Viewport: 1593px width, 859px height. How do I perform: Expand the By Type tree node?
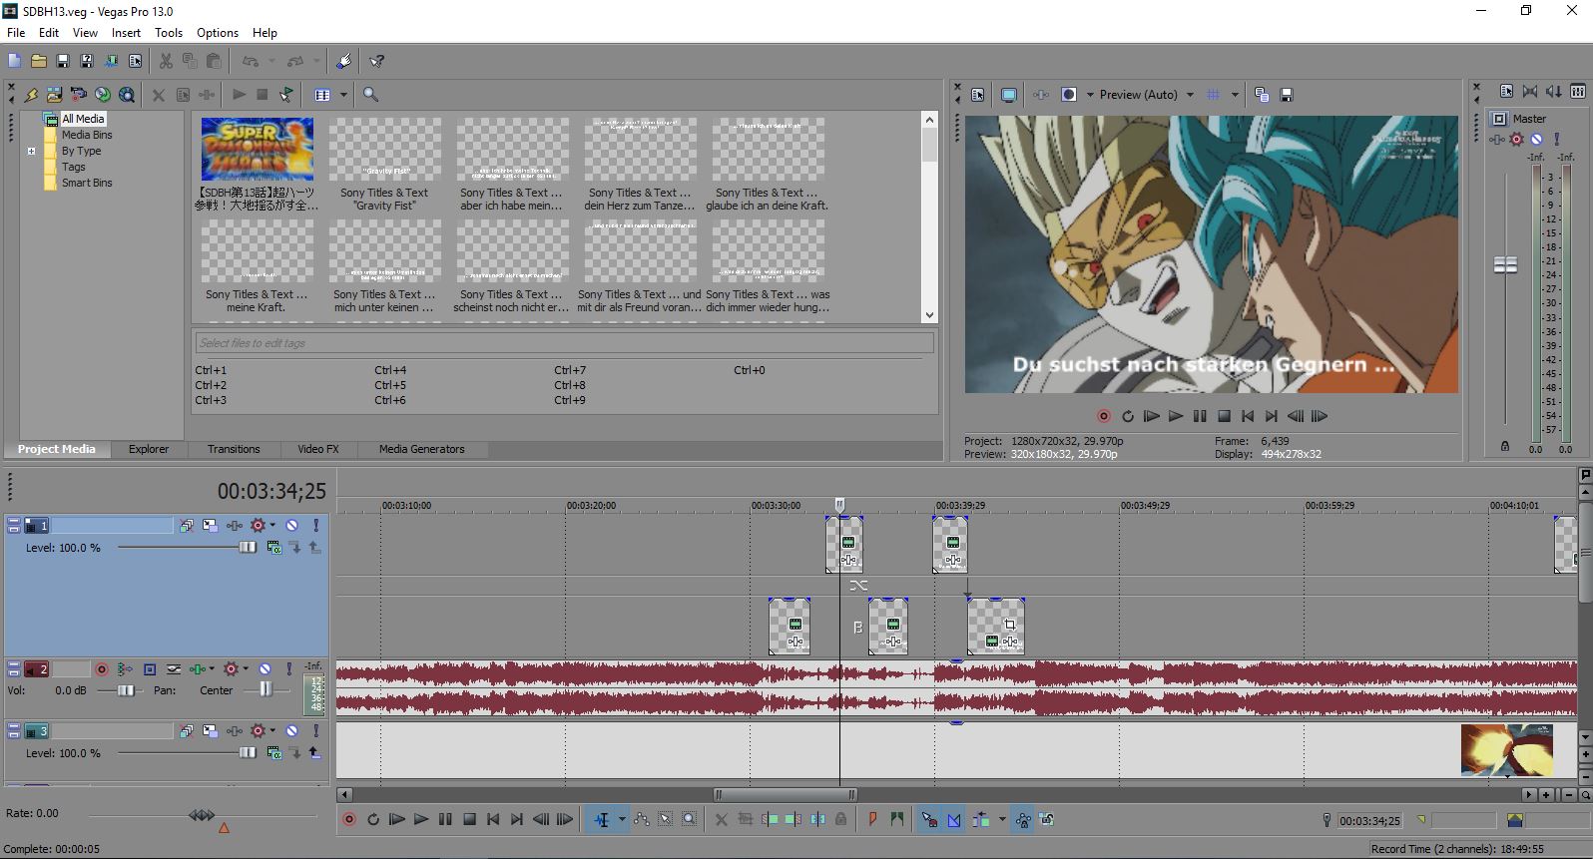[x=31, y=152]
